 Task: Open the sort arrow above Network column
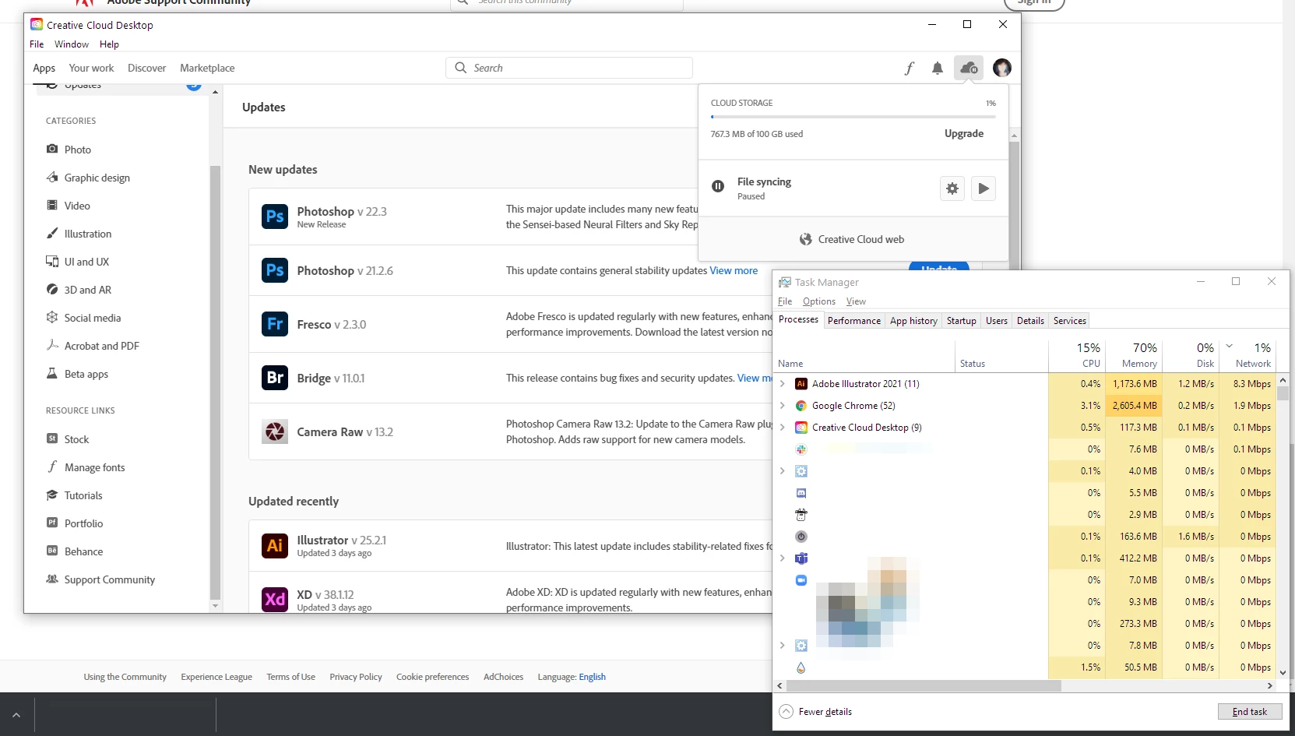pyautogui.click(x=1230, y=346)
